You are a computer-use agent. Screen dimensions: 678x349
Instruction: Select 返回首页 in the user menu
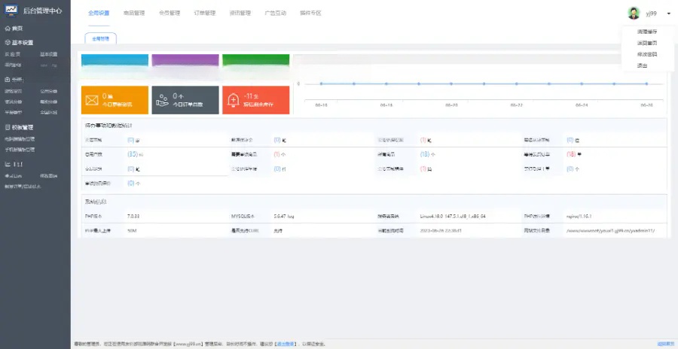(646, 43)
